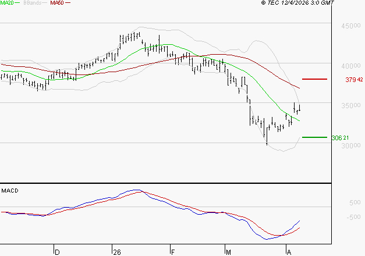Image resolution: width=365 pixels, height=256 pixels.
Task: Click the M month marker on time axis
Action: click(228, 253)
